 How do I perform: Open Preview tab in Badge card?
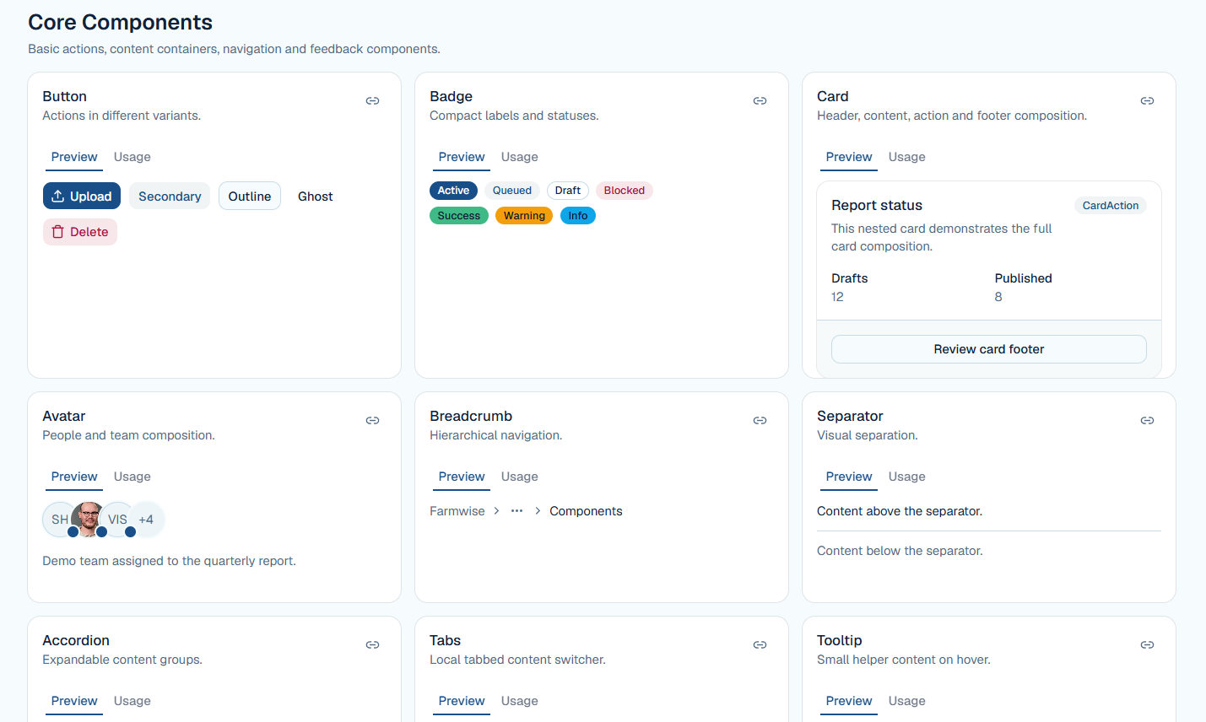pos(462,157)
